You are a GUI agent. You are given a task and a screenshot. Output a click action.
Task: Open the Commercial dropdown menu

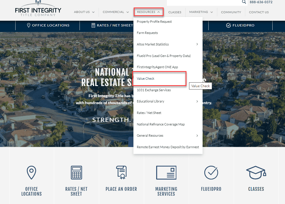(116, 12)
